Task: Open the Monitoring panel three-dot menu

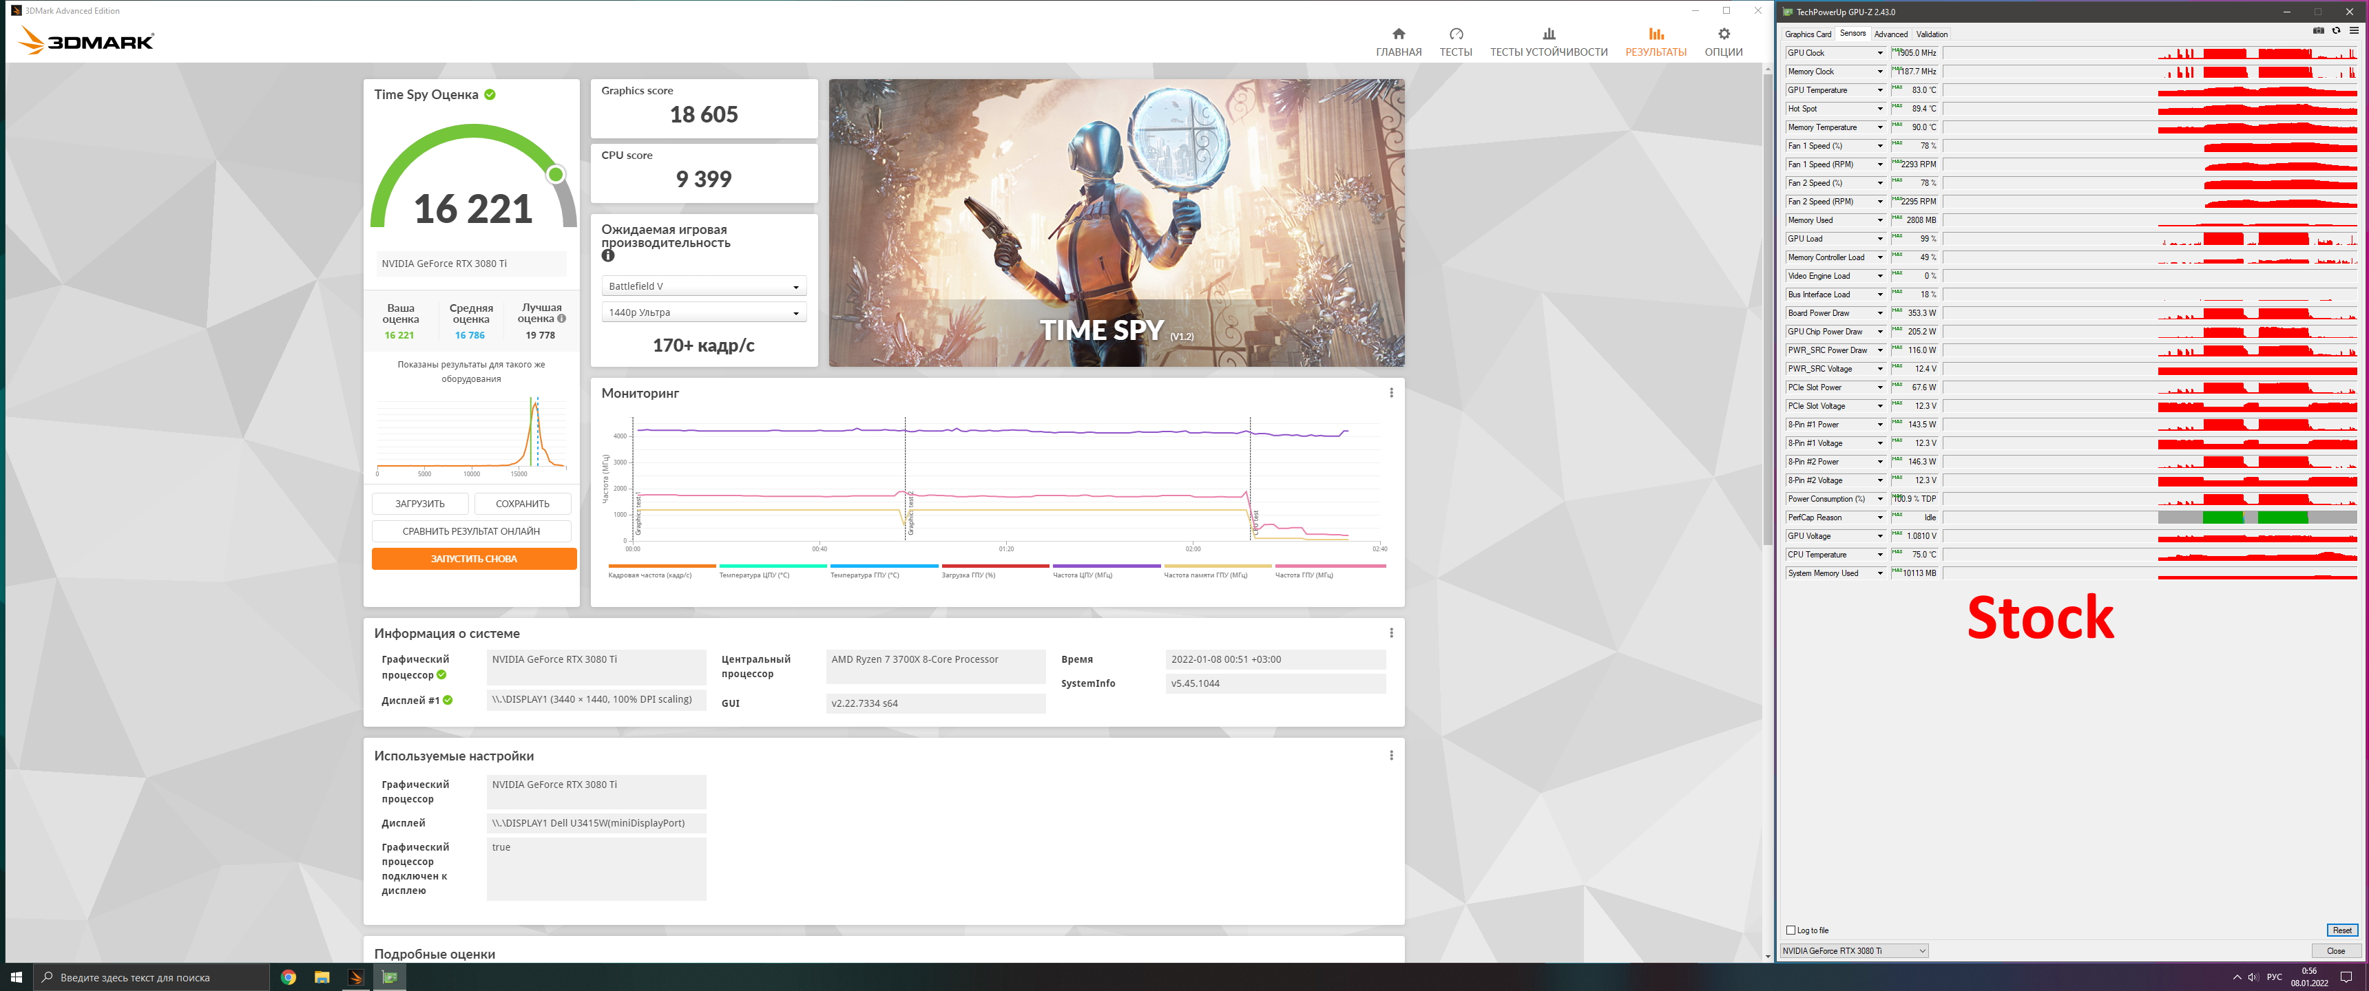Action: point(1390,394)
